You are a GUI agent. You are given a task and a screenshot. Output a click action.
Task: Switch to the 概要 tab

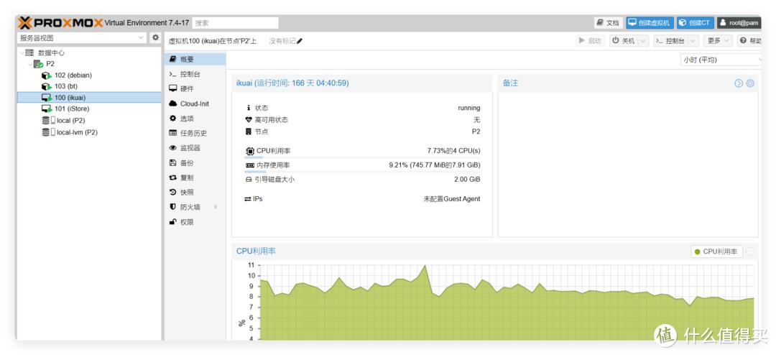pyautogui.click(x=195, y=59)
